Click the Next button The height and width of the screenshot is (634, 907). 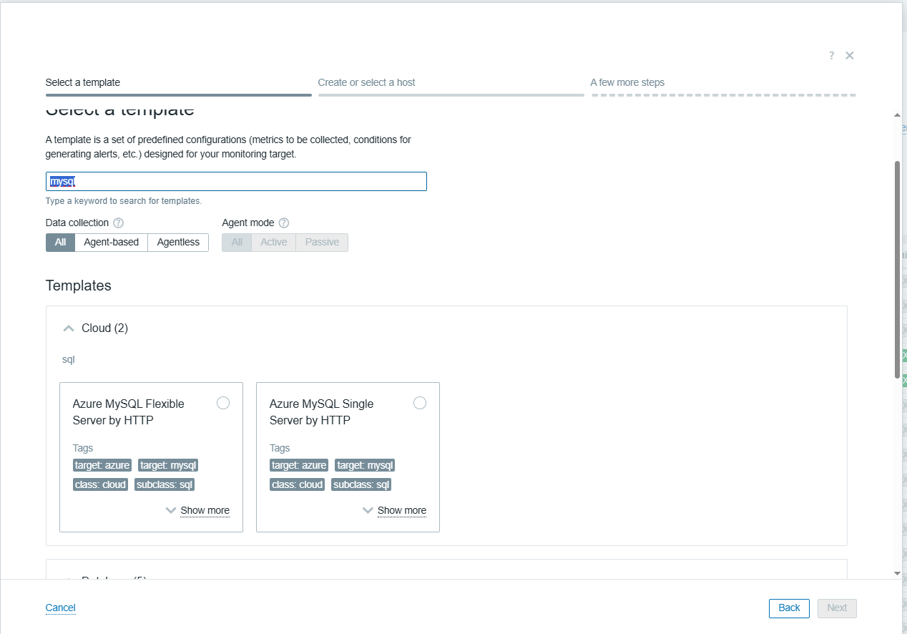[x=837, y=608]
